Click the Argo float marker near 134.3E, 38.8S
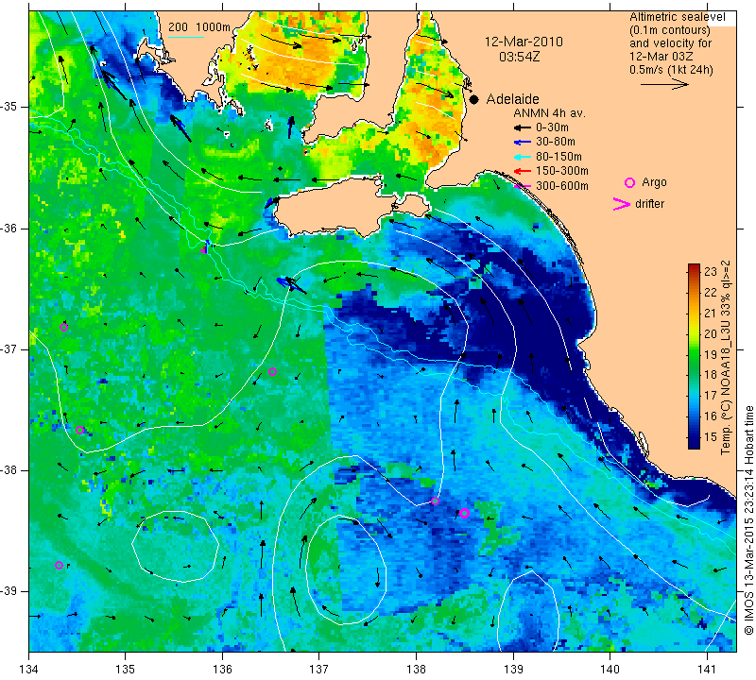This screenshot has width=756, height=680. [x=59, y=566]
